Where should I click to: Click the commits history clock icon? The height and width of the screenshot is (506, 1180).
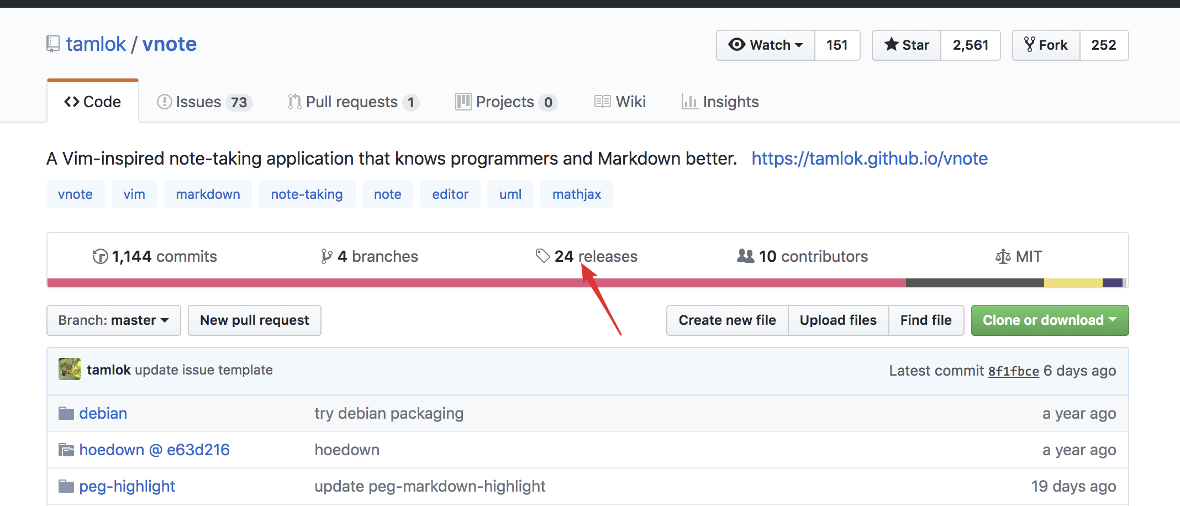tap(100, 256)
